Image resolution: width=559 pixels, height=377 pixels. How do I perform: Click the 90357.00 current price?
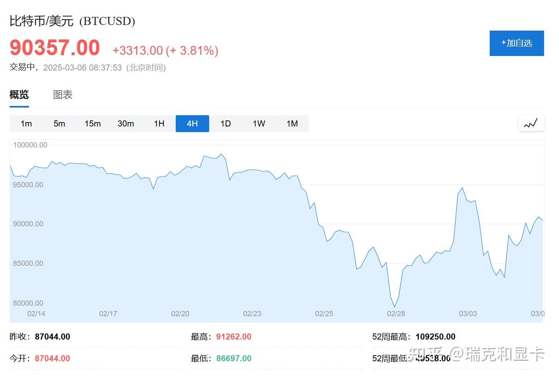[55, 48]
